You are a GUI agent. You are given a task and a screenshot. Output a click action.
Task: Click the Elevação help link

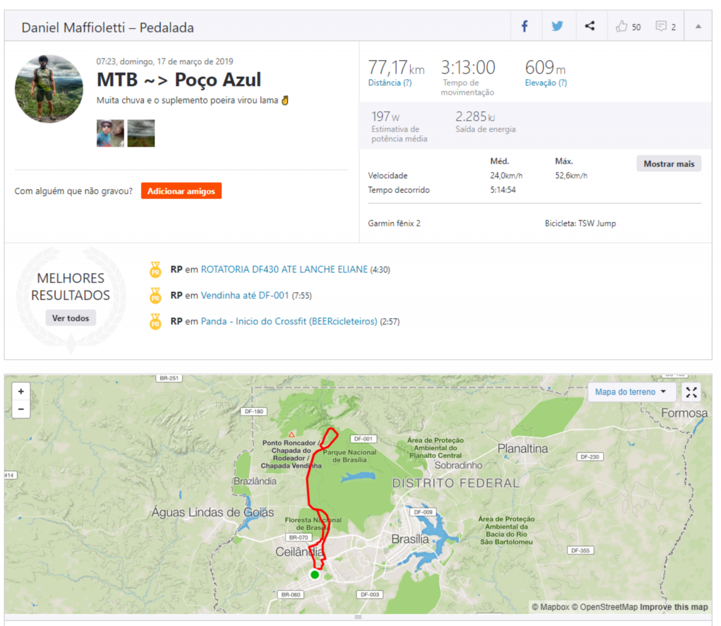coord(546,83)
